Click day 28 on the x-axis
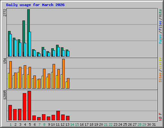 (x=139, y=124)
